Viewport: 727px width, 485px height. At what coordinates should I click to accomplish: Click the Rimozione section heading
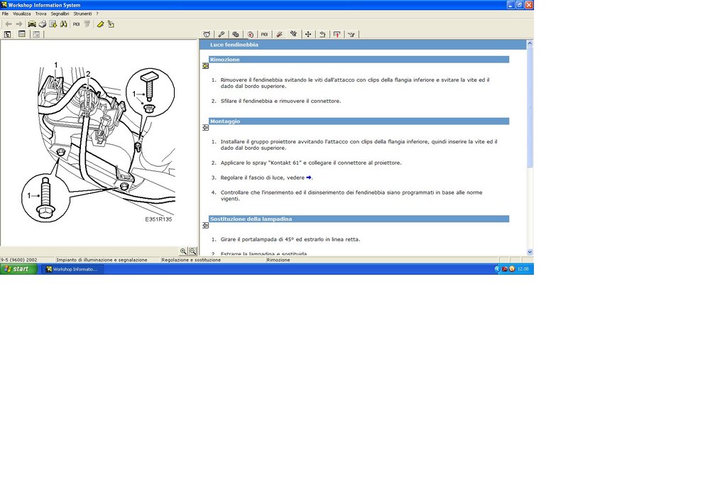(359, 60)
